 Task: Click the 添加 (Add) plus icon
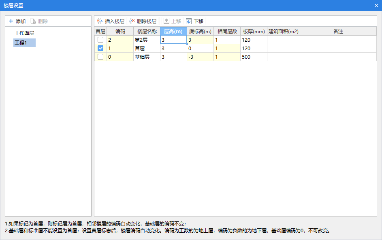tap(11, 21)
